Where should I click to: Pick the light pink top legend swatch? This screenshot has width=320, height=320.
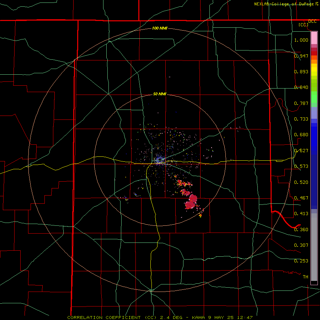click(314, 38)
